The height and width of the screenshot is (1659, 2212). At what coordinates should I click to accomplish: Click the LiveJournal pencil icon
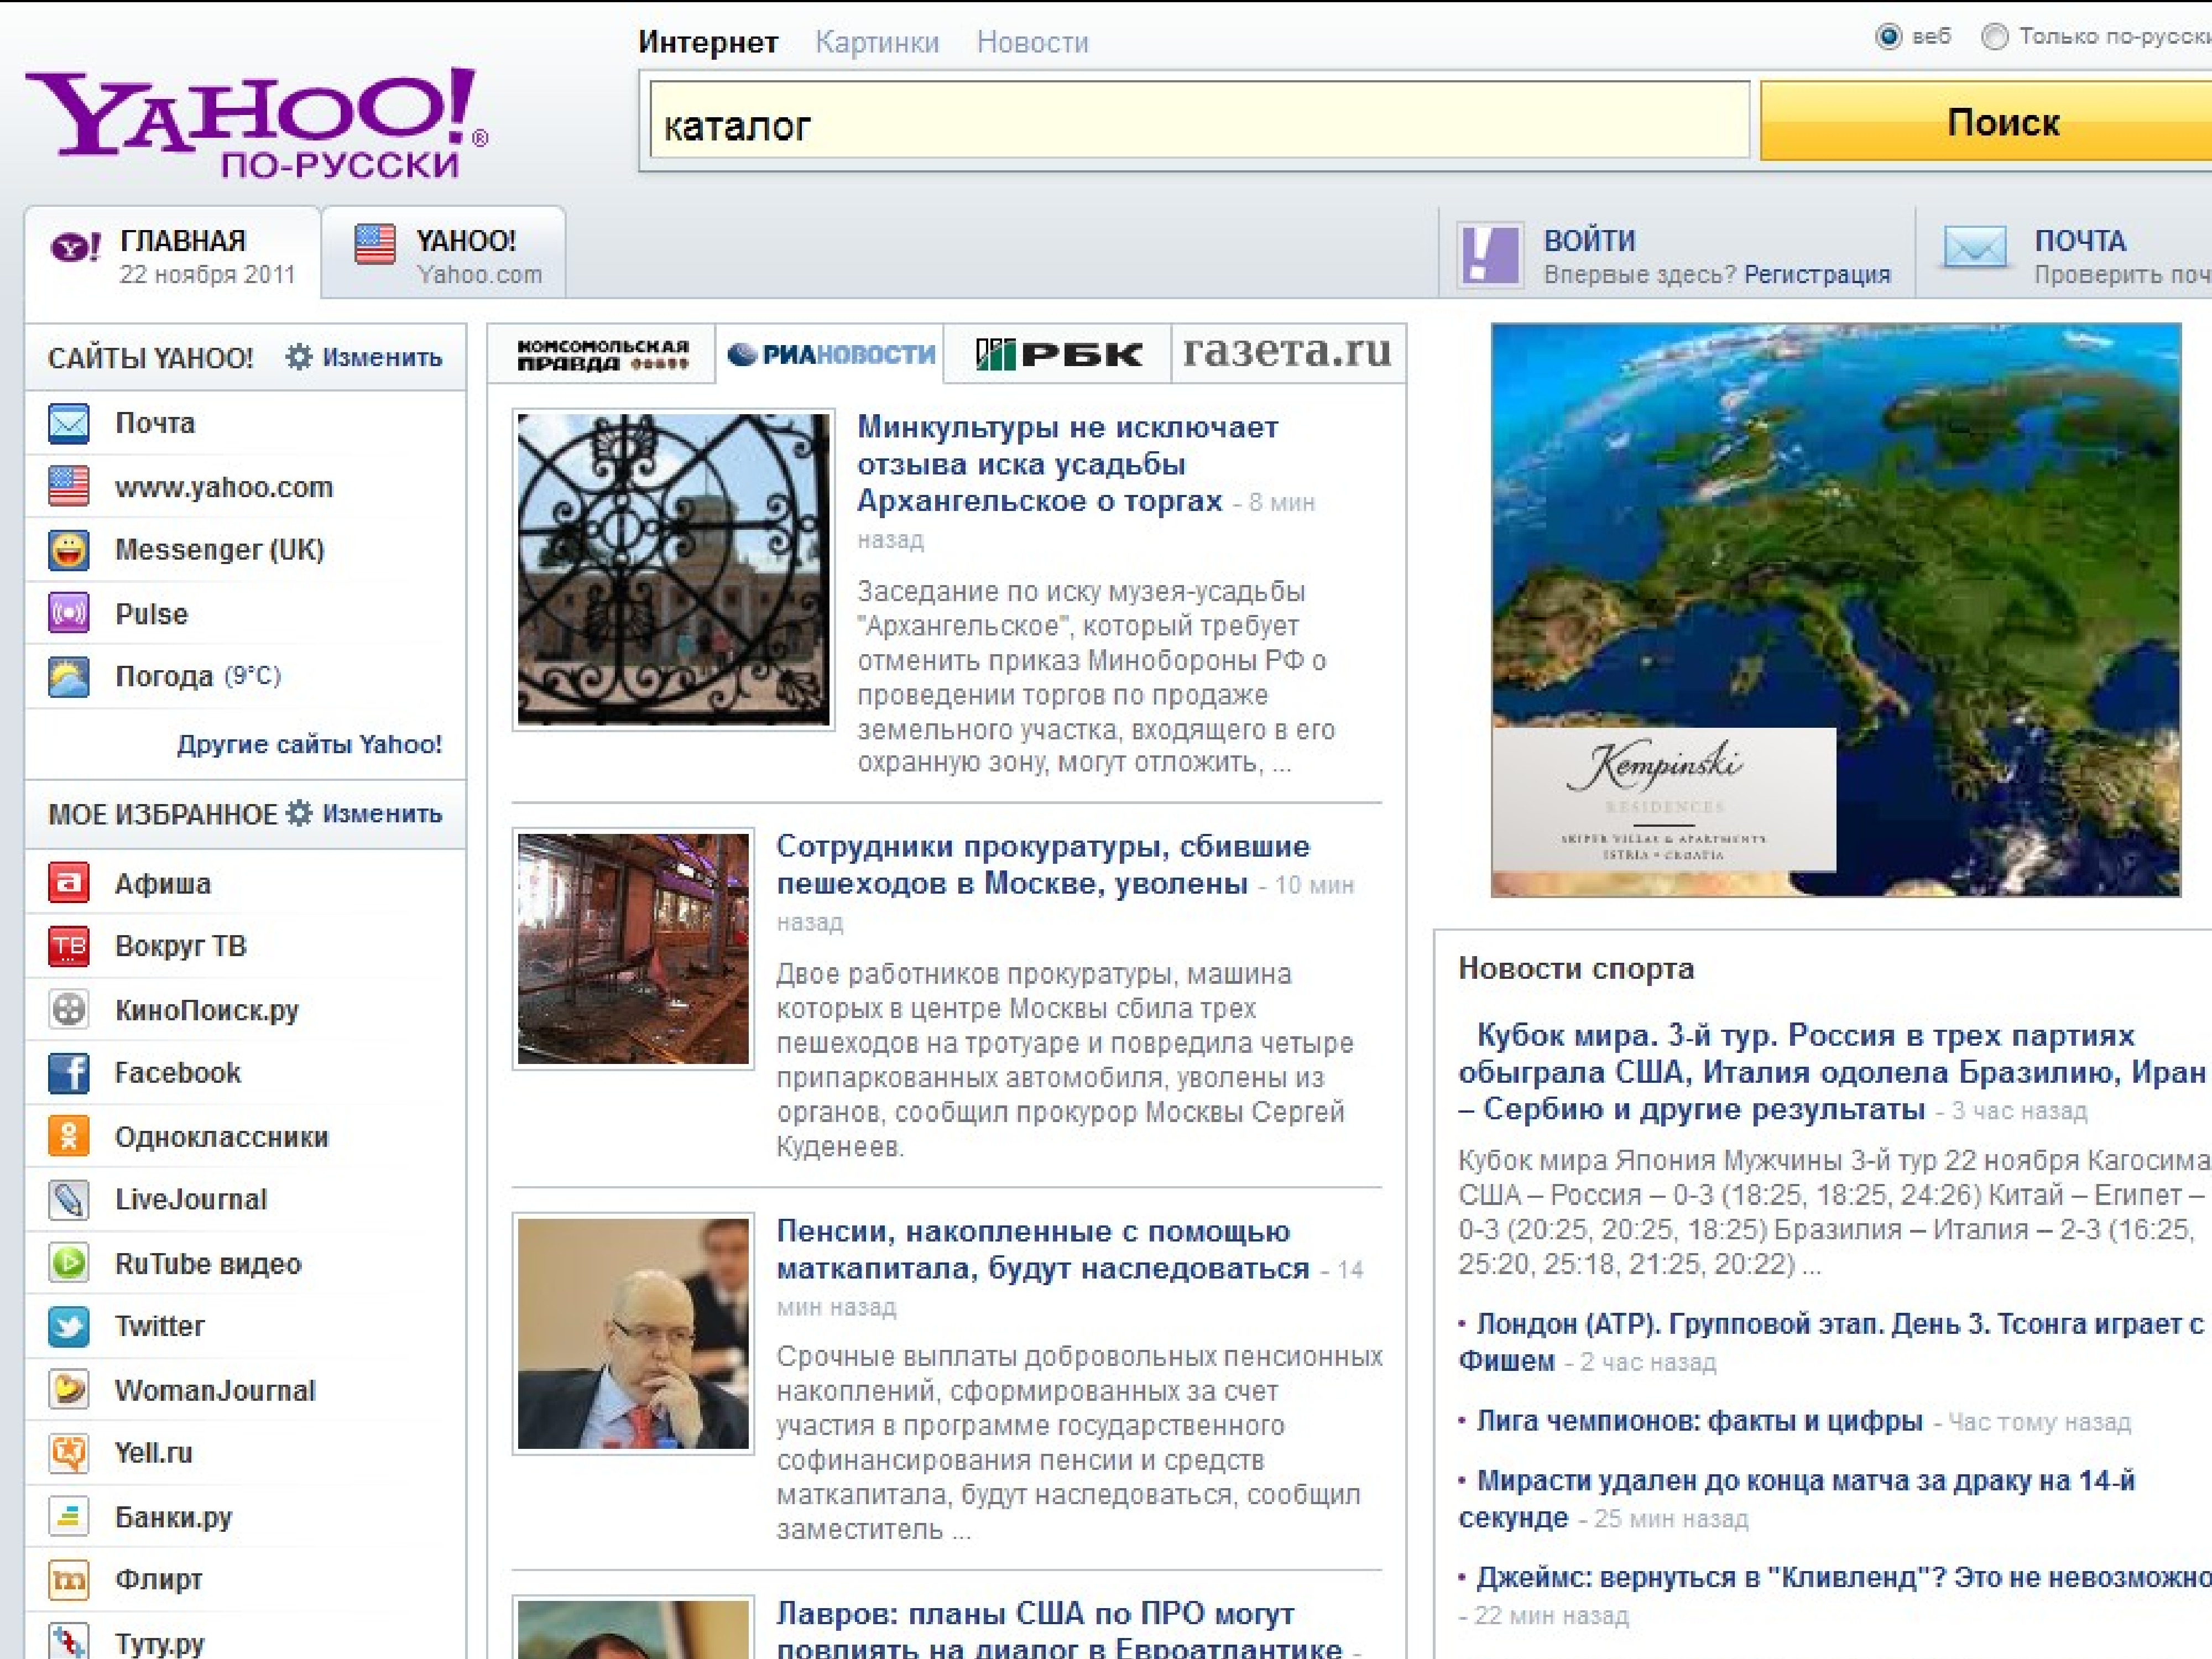click(68, 1200)
